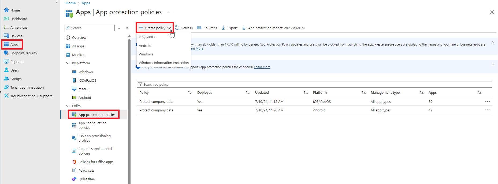Screen dimensions: 498x184
Task: Open more options for Android policy row
Action: 488,110
